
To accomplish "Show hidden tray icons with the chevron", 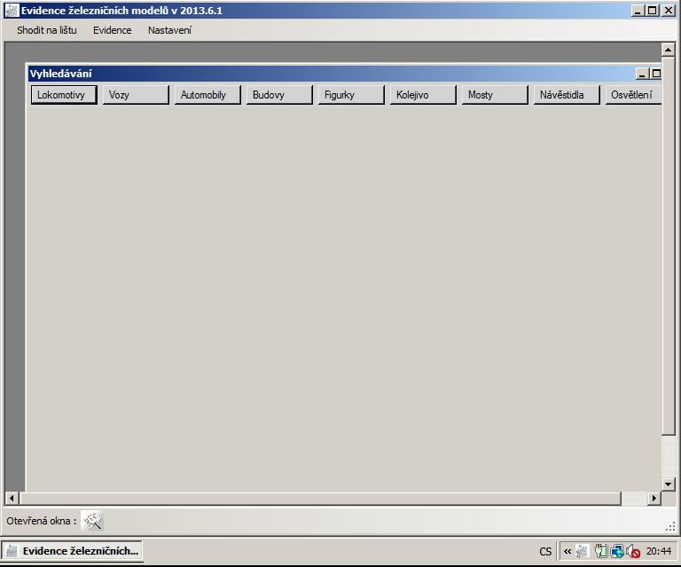I will [x=567, y=551].
